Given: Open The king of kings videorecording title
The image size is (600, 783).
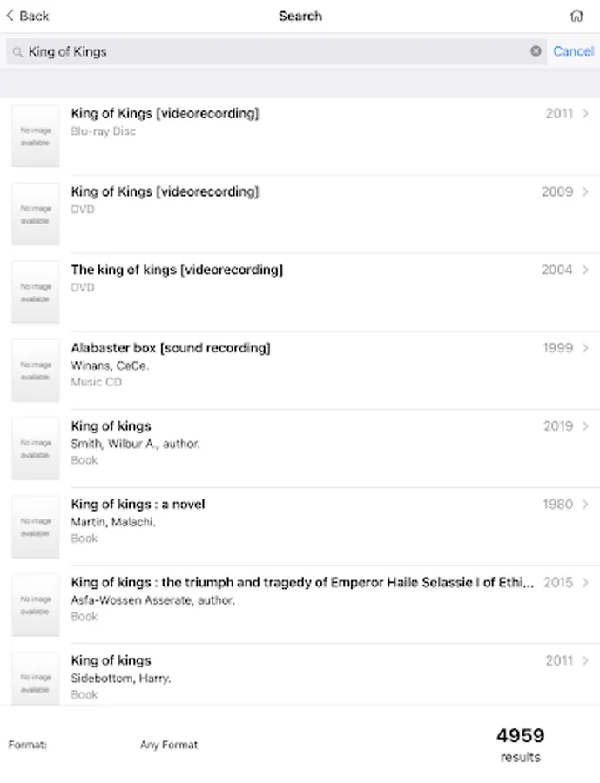Looking at the screenshot, I should pos(177,270).
